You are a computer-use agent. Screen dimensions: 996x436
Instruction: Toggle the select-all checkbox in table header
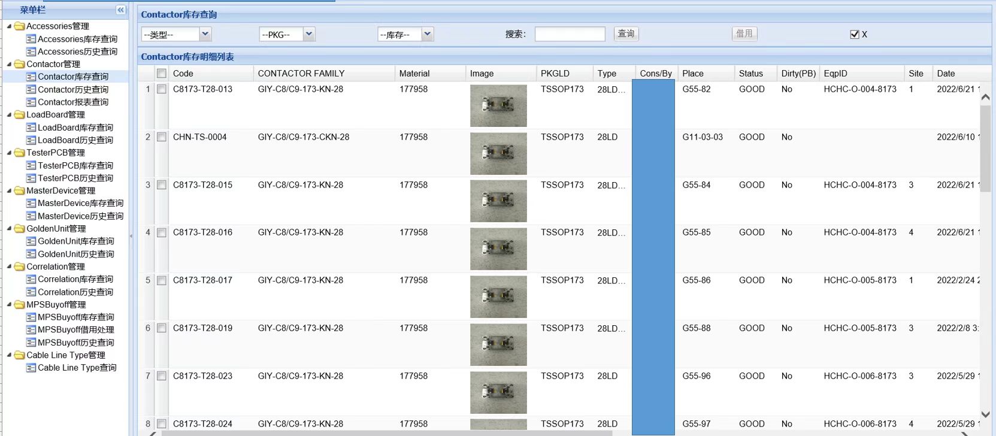click(161, 74)
